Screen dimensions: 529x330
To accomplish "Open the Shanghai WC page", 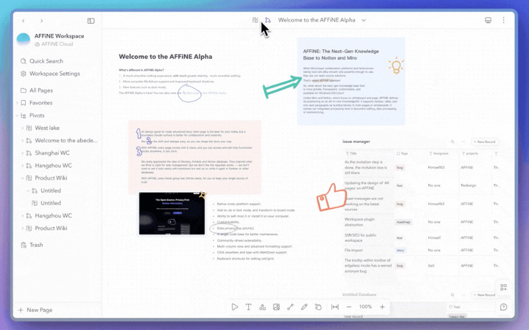I will (x=53, y=153).
